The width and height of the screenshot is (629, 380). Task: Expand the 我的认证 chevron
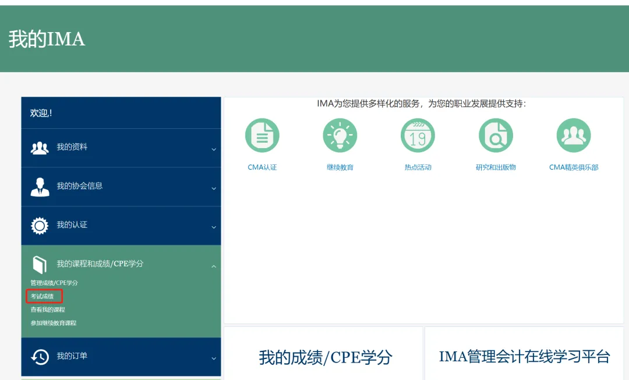coord(214,227)
